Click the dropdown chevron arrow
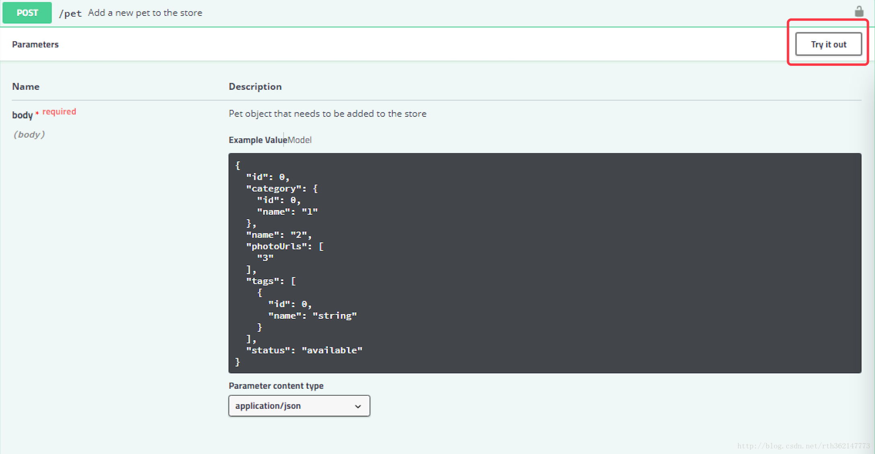The width and height of the screenshot is (875, 454). [358, 406]
